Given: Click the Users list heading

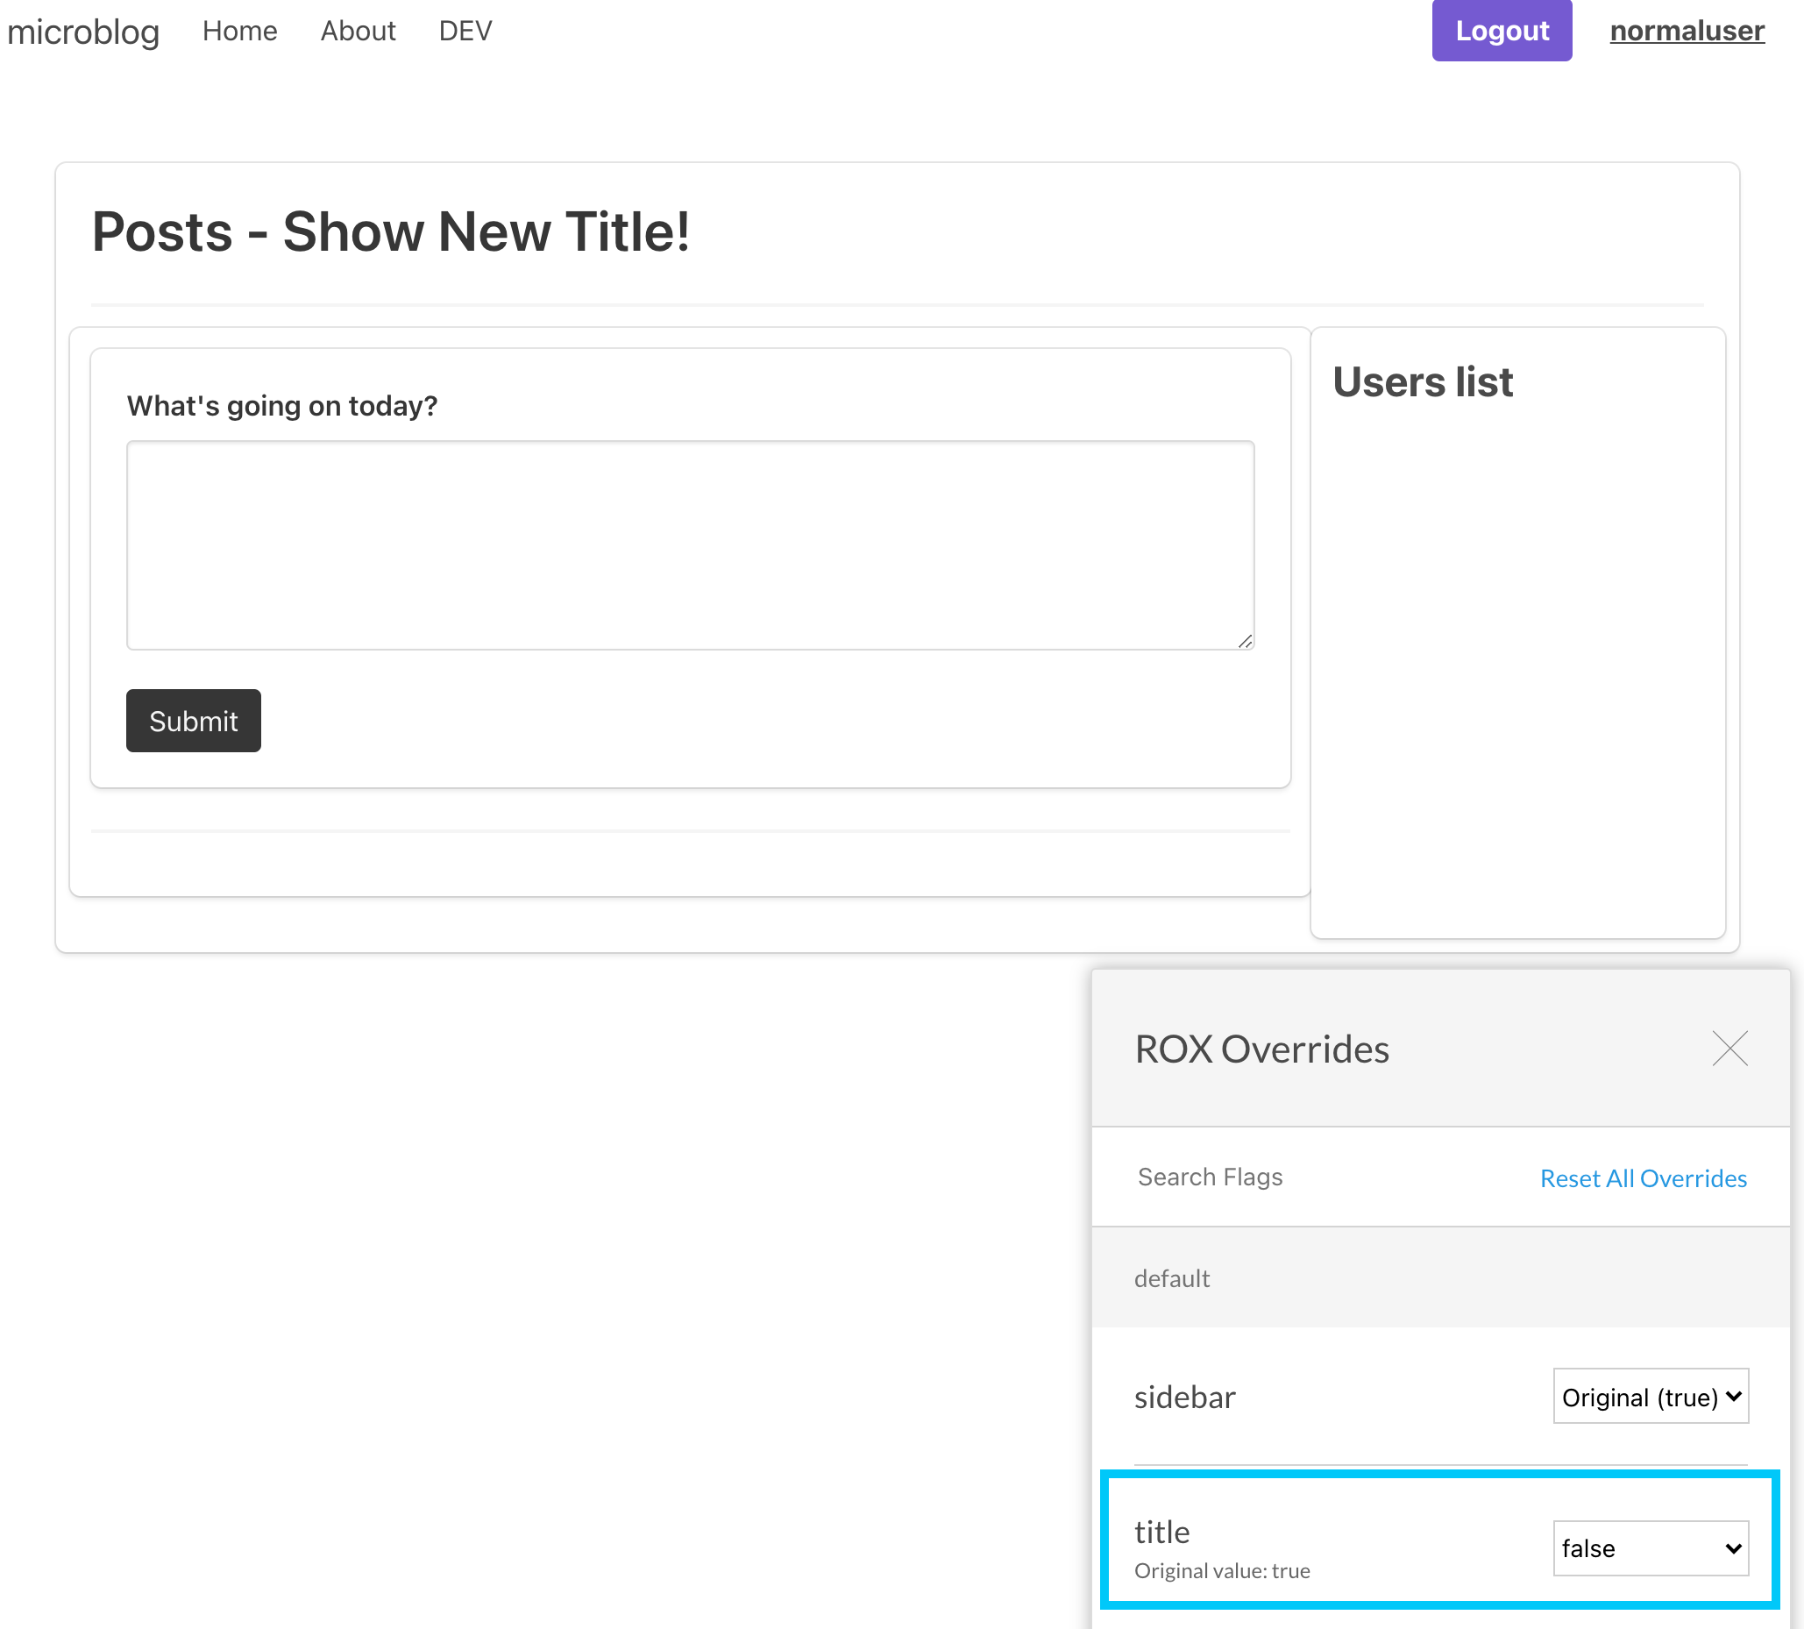Looking at the screenshot, I should [x=1422, y=382].
